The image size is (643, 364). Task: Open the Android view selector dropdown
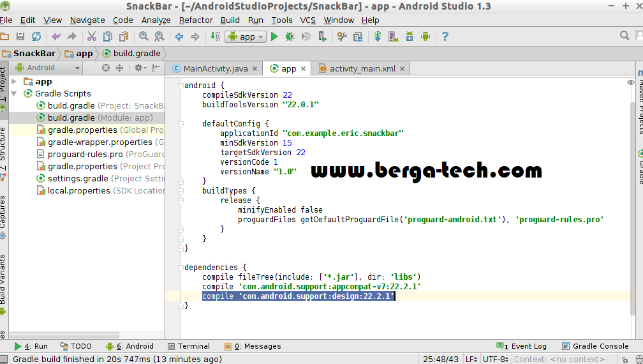47,68
